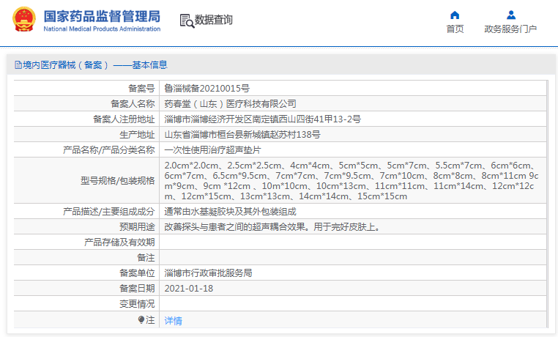Click the lightbulb icon next to 注
This screenshot has height=337, width=558.
141,319
